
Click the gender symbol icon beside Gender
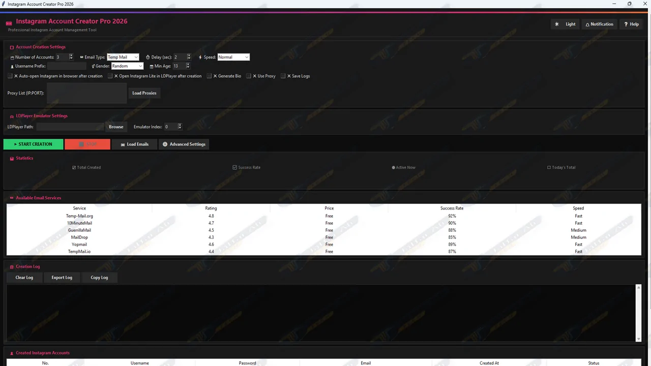click(93, 66)
